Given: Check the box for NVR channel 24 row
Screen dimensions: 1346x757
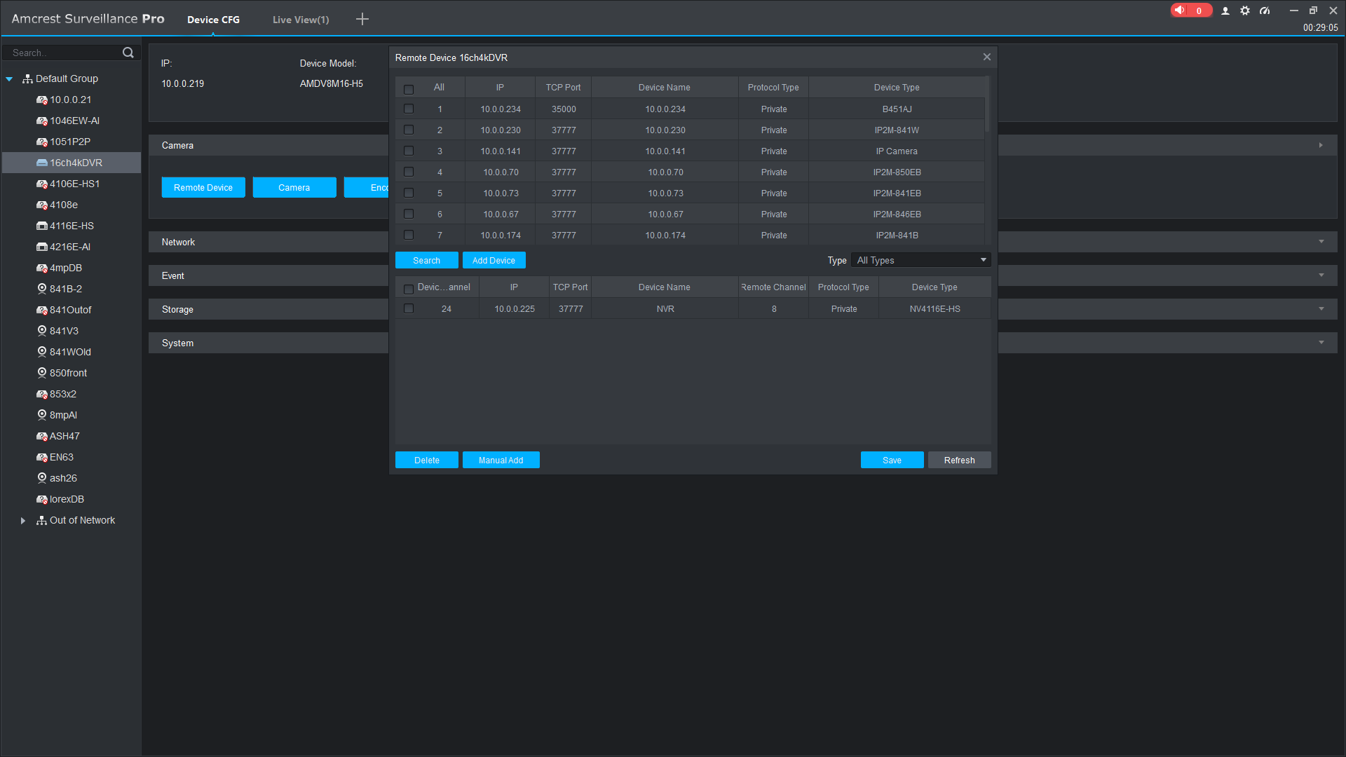Looking at the screenshot, I should coord(409,308).
